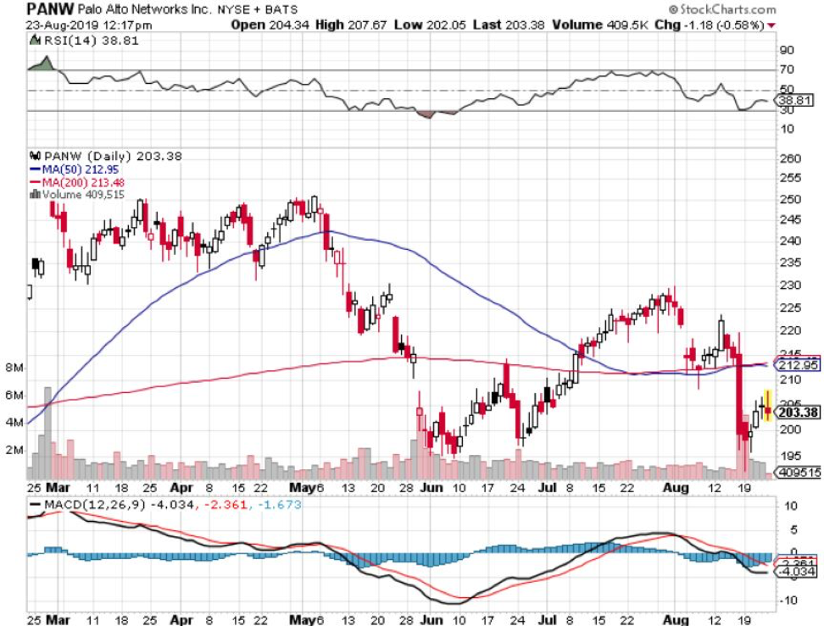Click the 250 price axis label

pos(790,199)
